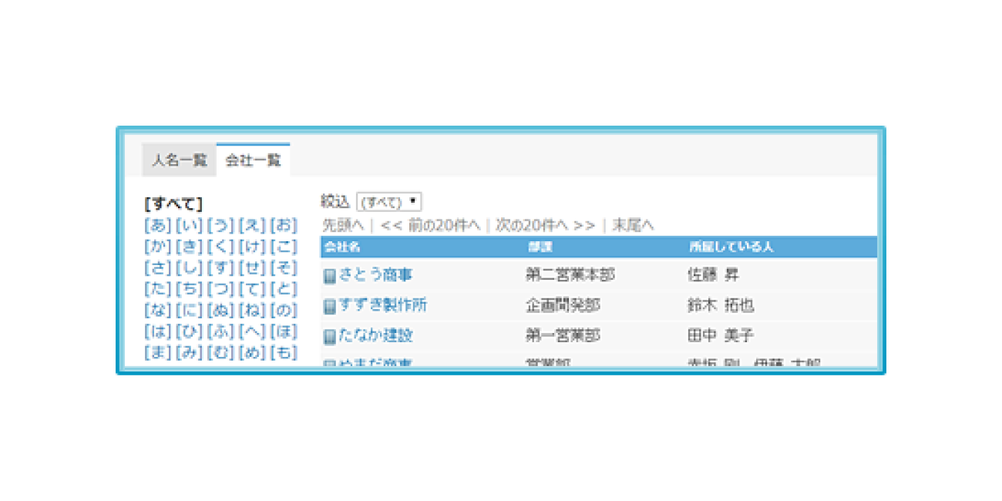The image size is (1002, 501).
Task: Switch to the 人名一覧 tab
Action: point(180,160)
